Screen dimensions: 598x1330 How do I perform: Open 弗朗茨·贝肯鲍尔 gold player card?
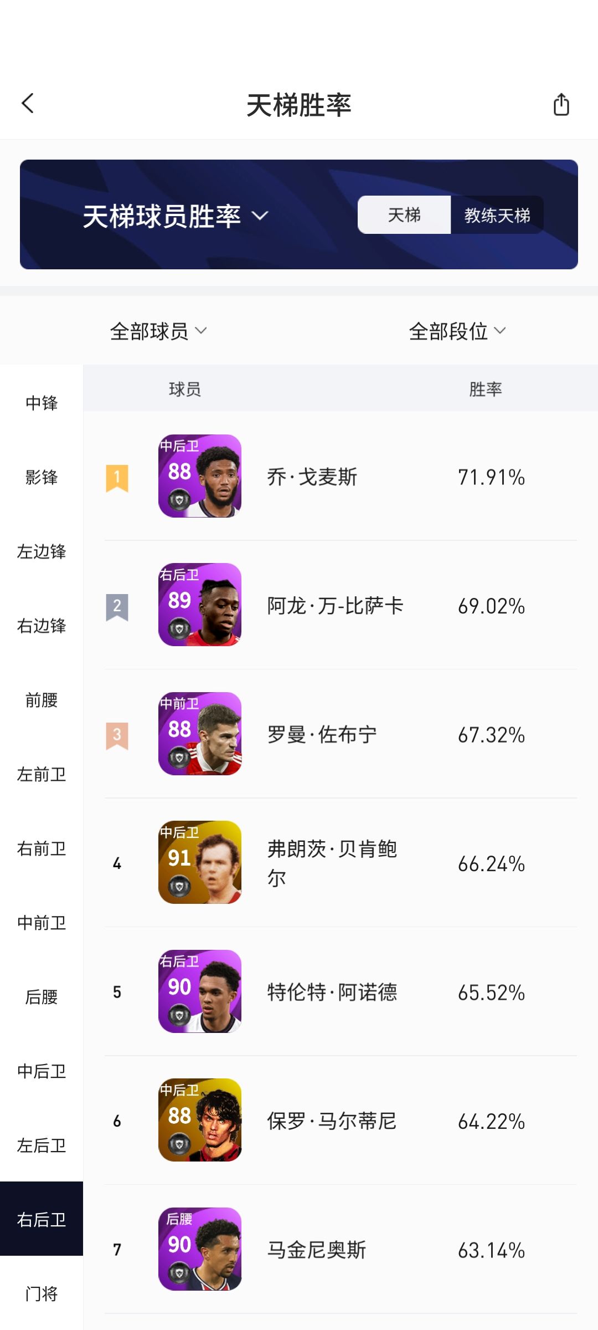(x=200, y=862)
